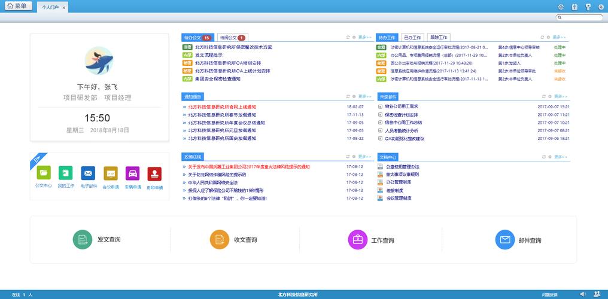Expand the round down-arrow menu at top right
The image size is (608, 299).
click(x=601, y=7)
